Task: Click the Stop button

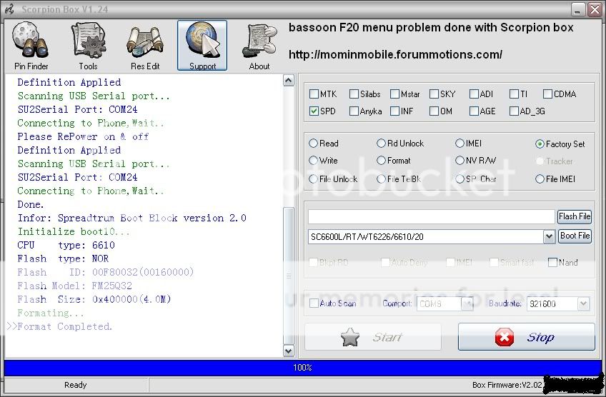Action: coord(526,337)
